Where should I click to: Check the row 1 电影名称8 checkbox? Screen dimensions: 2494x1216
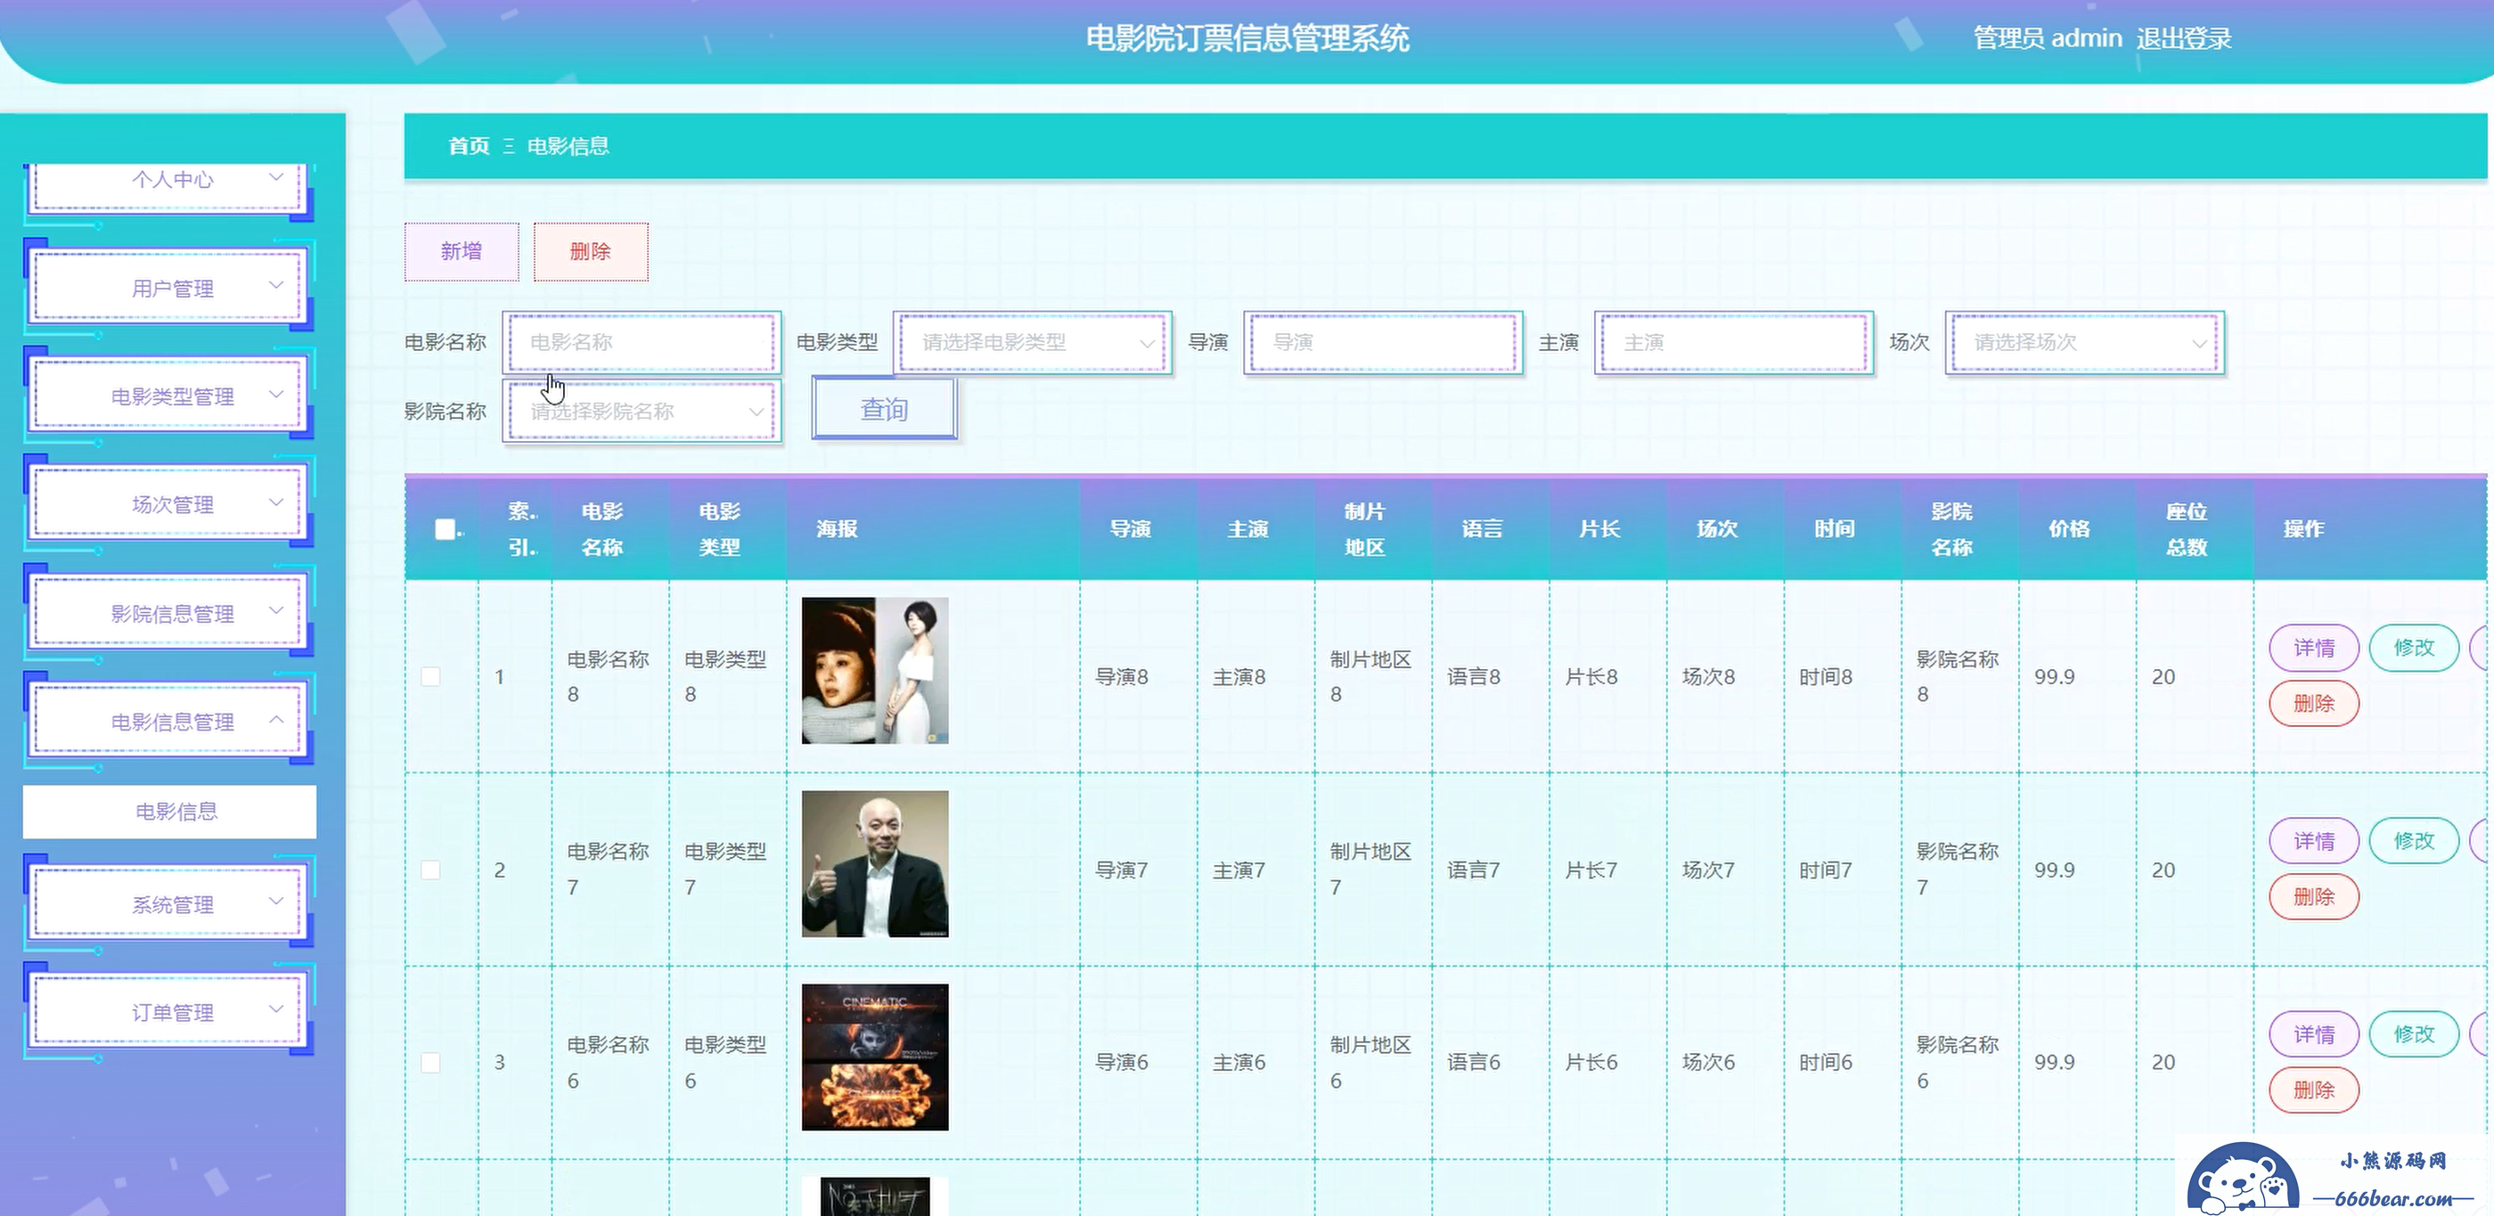pyautogui.click(x=431, y=677)
